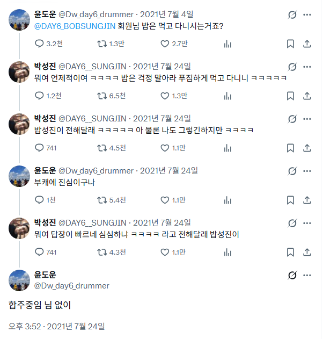
Task: Bookmark the '부캐에 진심이구나' tweet
Action: (290, 200)
